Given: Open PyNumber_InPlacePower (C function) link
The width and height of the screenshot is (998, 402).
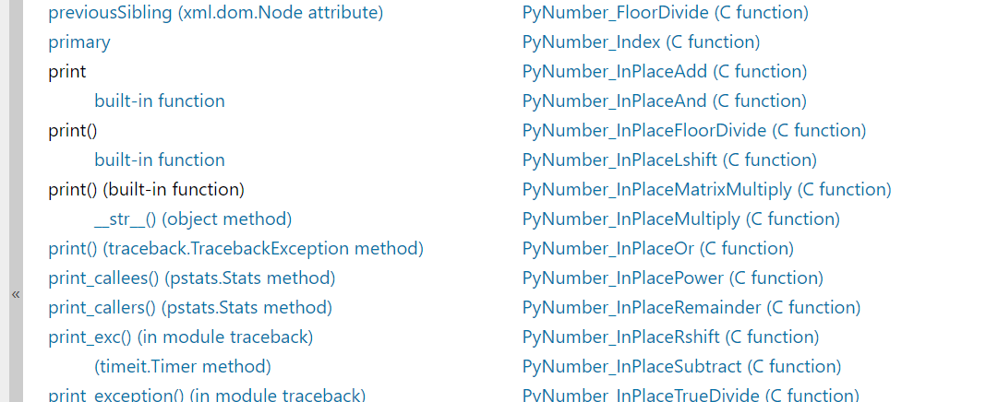Looking at the screenshot, I should 672,278.
